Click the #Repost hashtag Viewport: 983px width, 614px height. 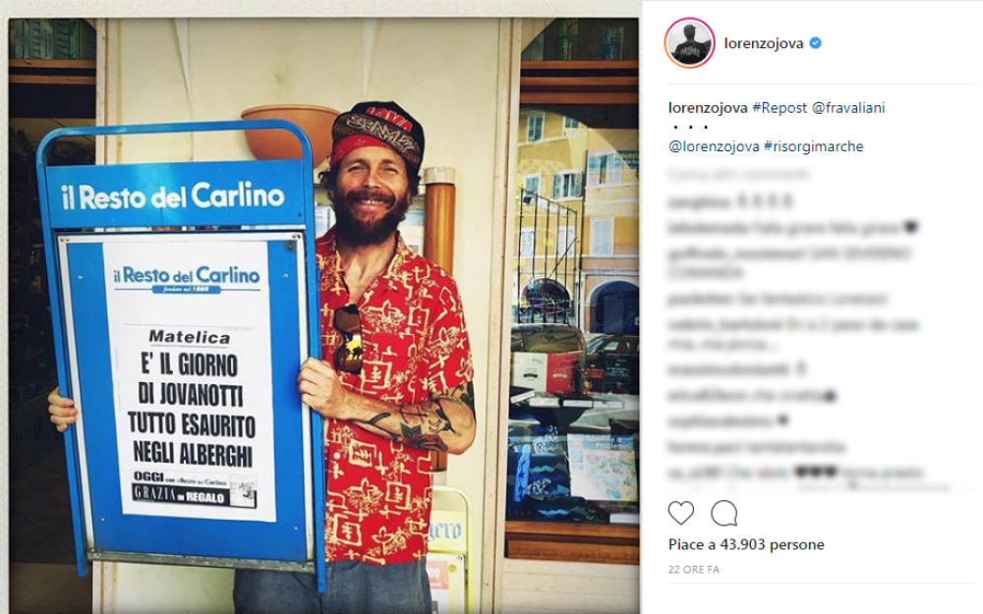coord(780,108)
